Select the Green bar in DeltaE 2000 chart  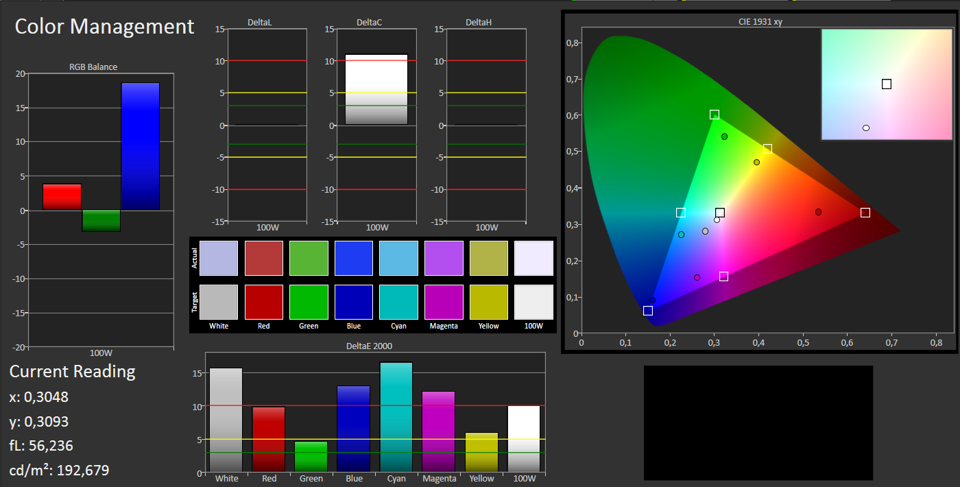coord(311,457)
